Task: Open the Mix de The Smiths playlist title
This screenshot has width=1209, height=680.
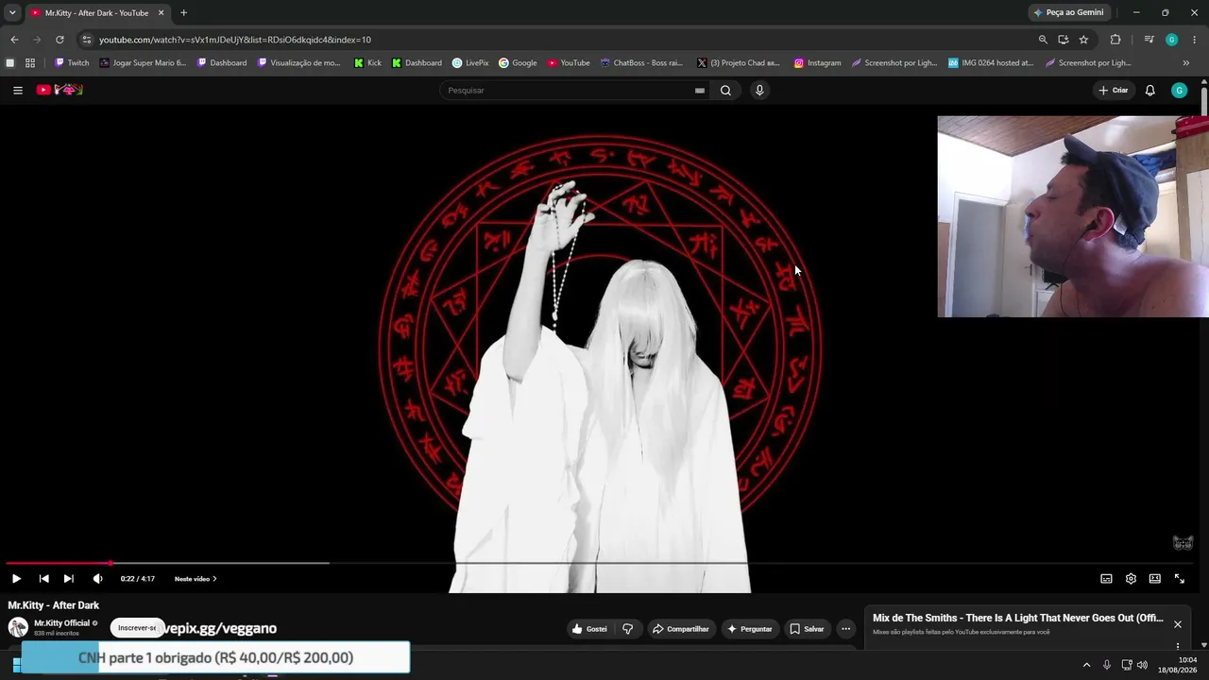Action: pos(1018,619)
